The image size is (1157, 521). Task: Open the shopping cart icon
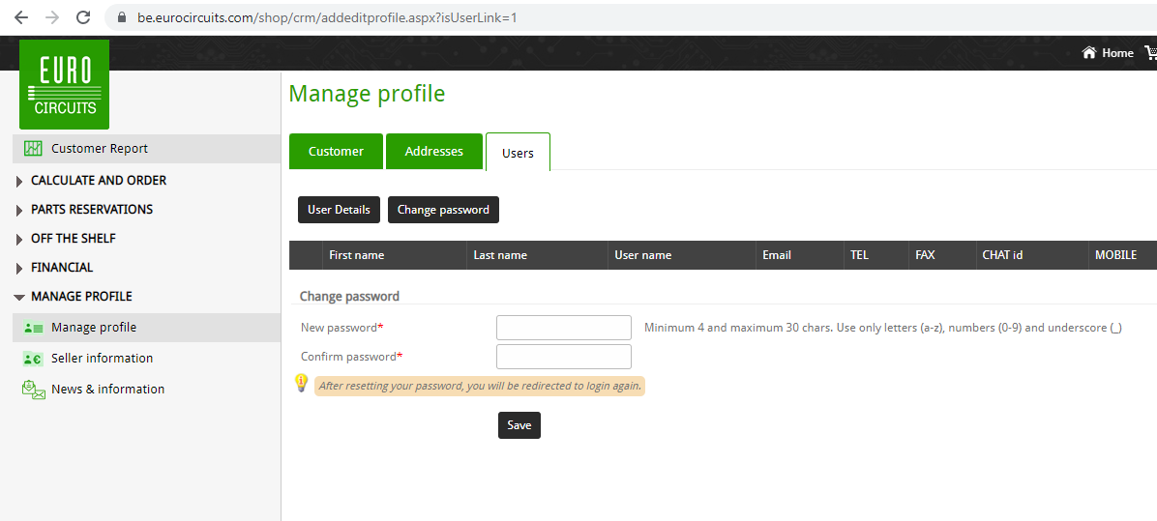point(1150,53)
